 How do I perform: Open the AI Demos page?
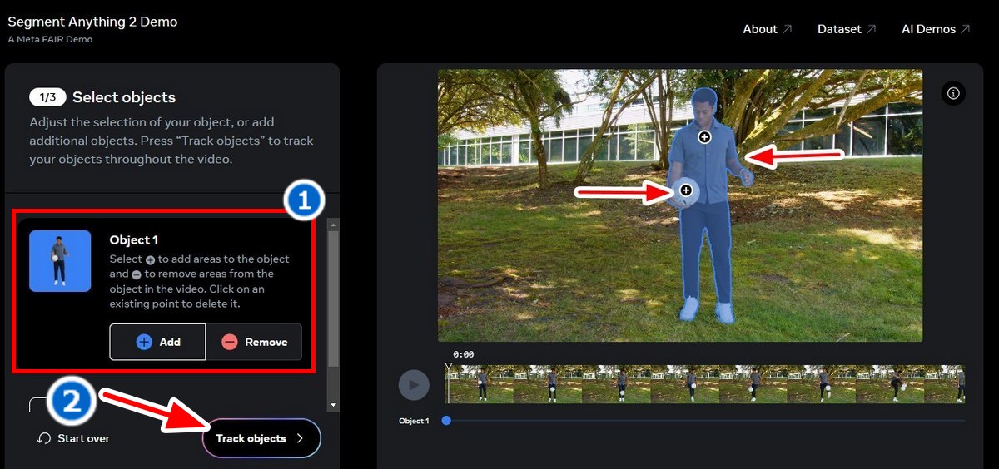click(928, 29)
